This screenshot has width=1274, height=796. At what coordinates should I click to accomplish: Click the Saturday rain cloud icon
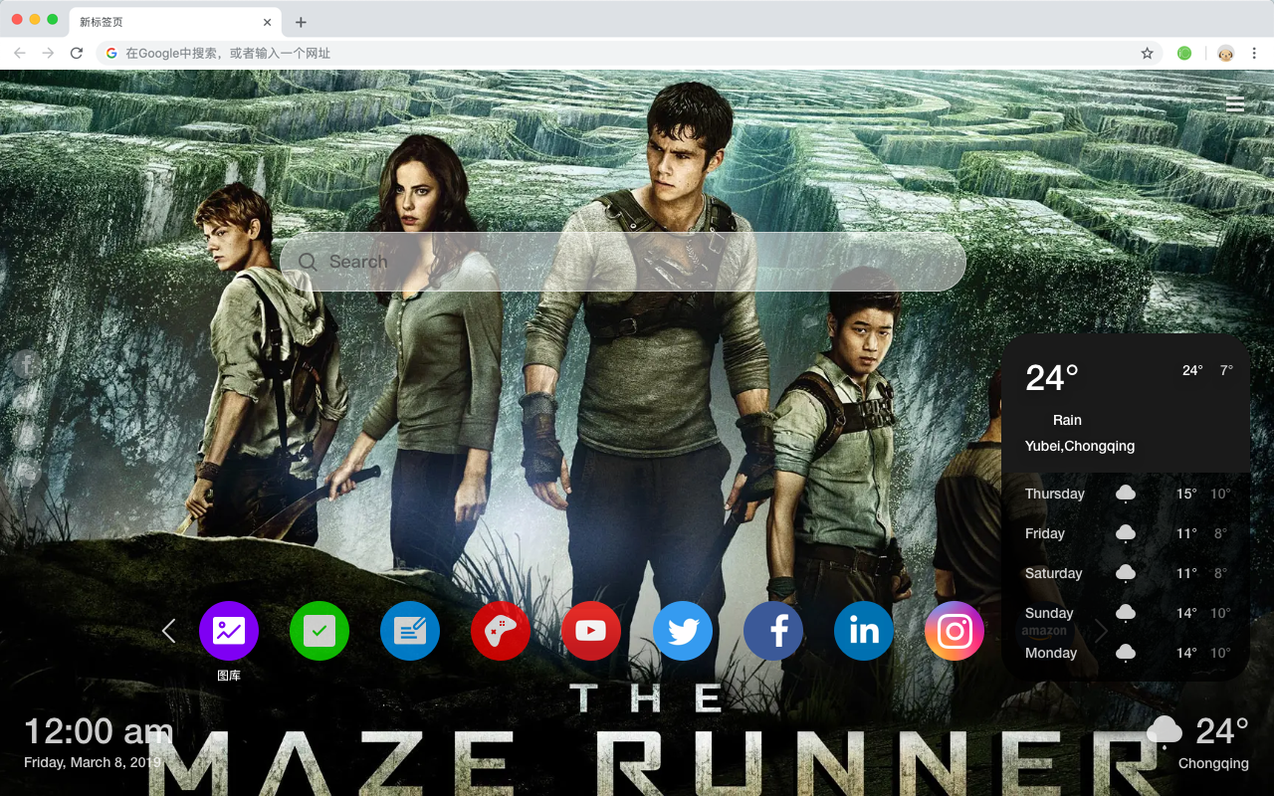coord(1126,573)
